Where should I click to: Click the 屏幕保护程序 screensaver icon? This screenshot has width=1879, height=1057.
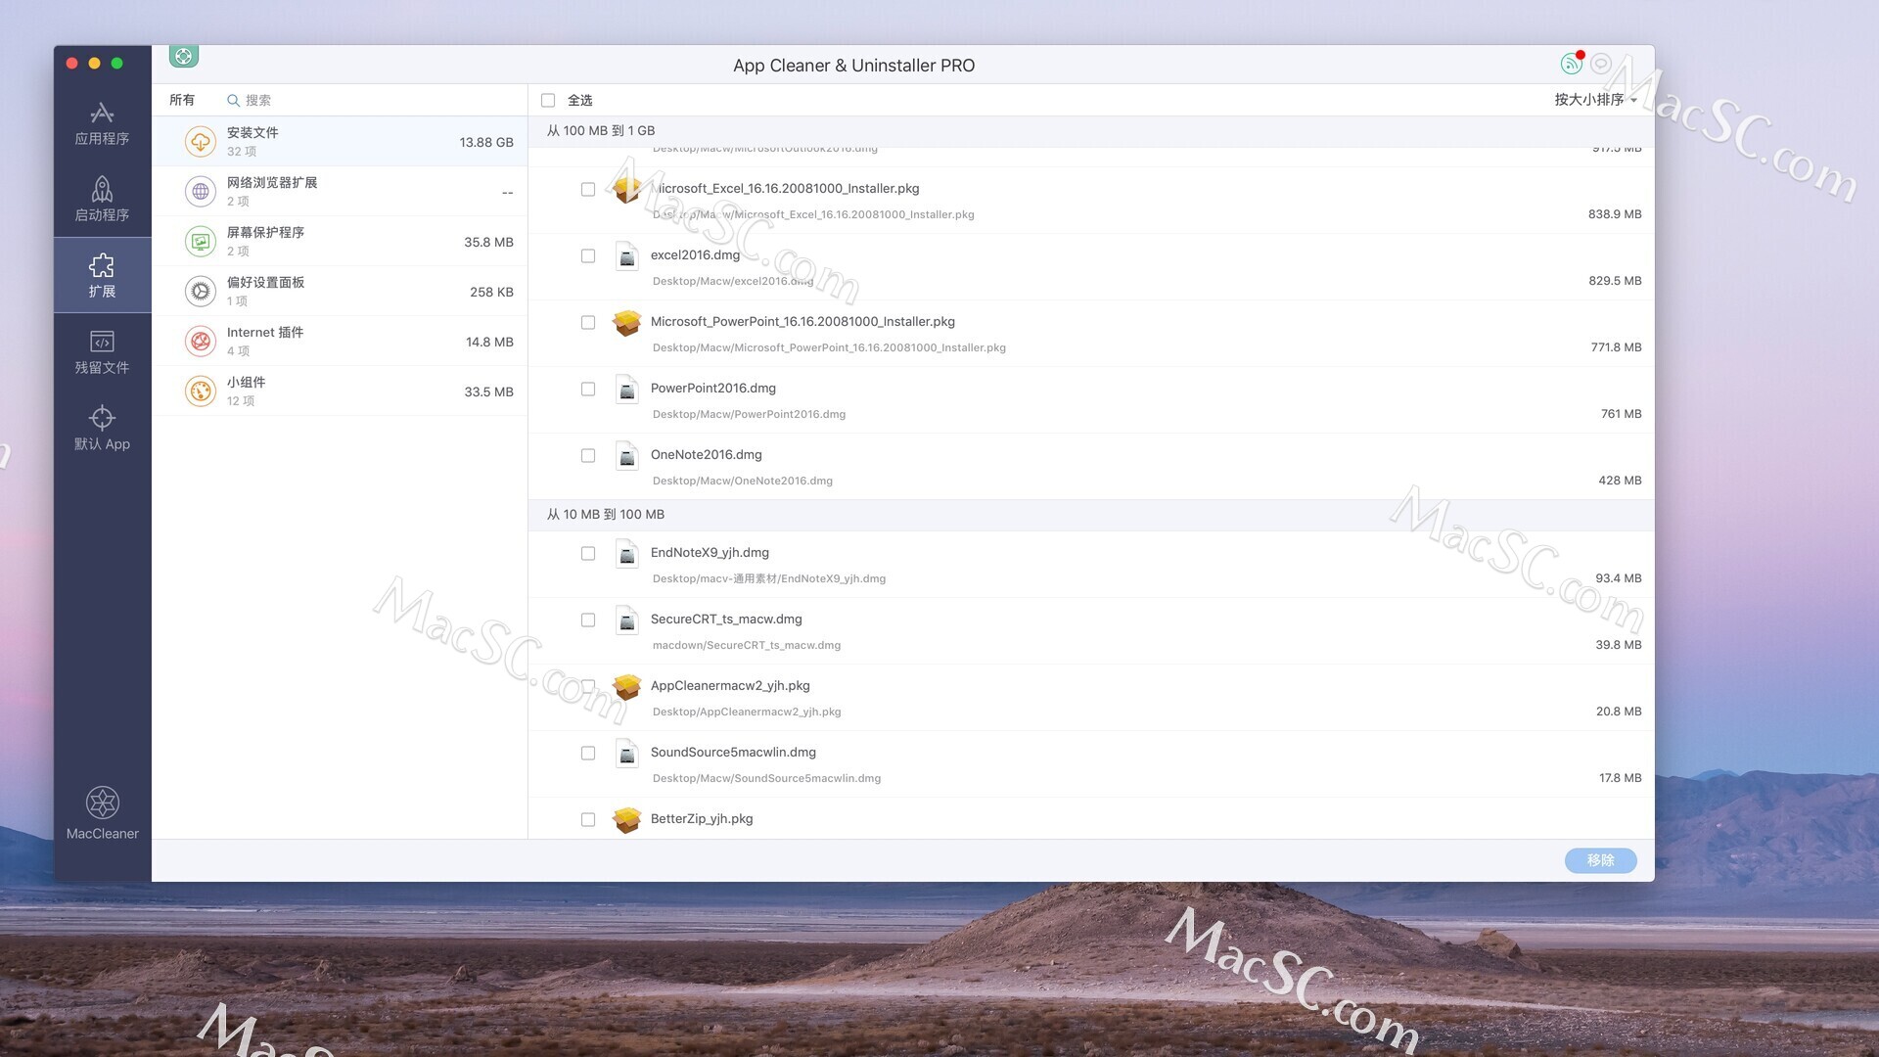[x=200, y=242]
